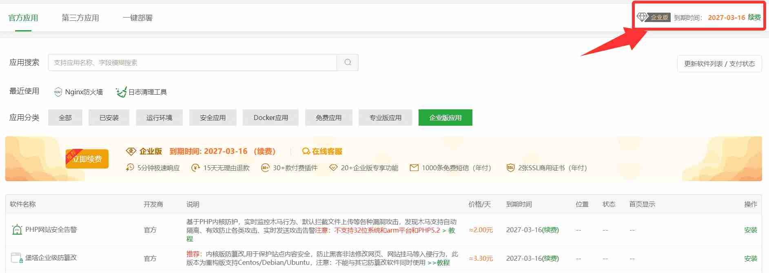Open 在线客服 link
The image size is (769, 273).
327,151
